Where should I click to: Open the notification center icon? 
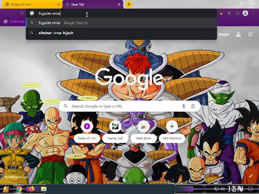tap(251, 189)
